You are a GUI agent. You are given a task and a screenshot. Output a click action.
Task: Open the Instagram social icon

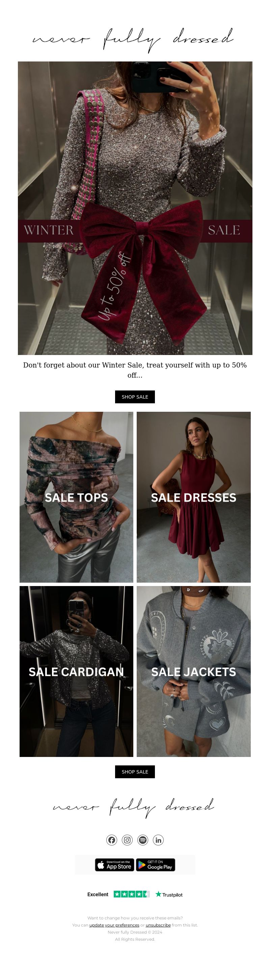[127, 840]
